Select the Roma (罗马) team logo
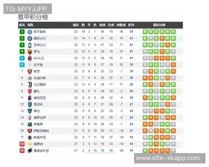This screenshot has height=167, width=209. [x=30, y=51]
